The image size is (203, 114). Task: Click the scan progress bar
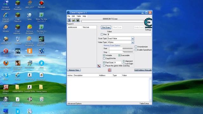click(113, 21)
